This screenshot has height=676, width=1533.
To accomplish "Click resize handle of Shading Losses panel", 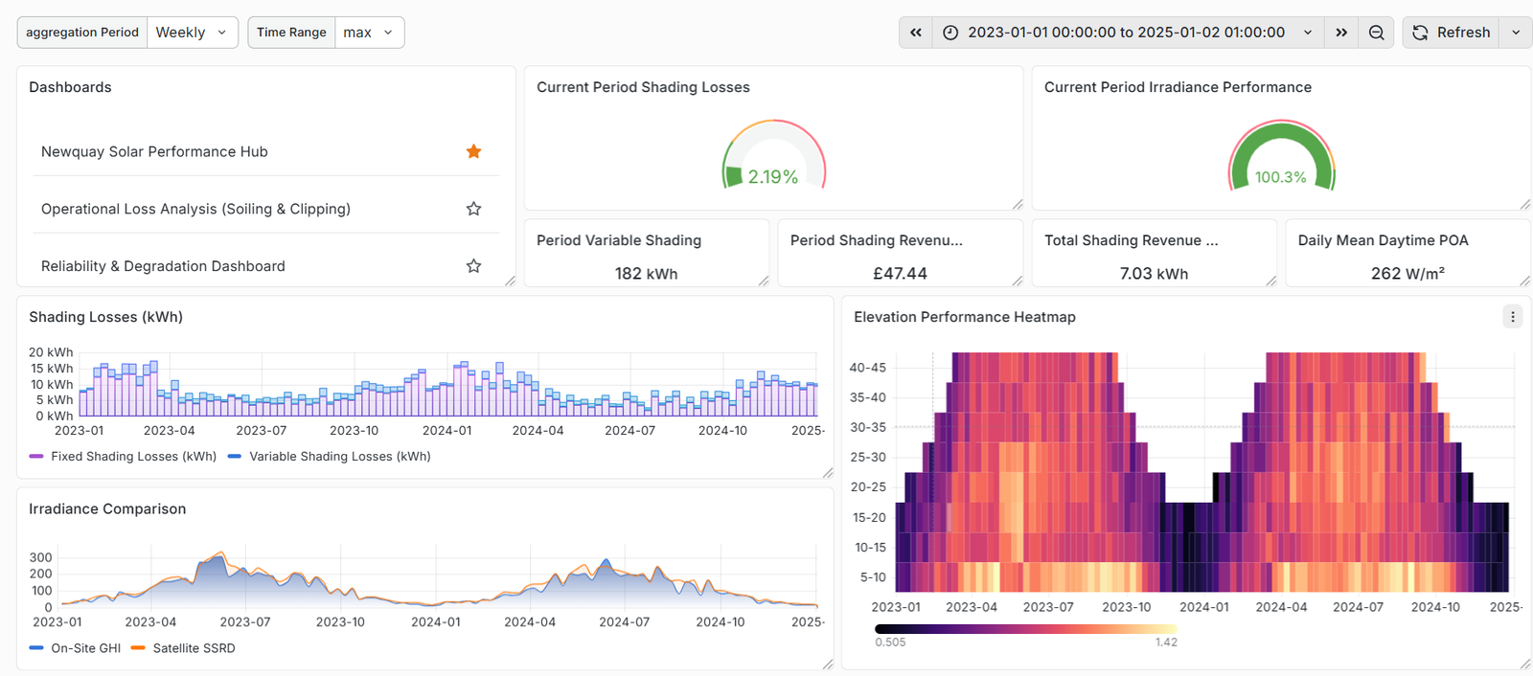I will (x=828, y=473).
